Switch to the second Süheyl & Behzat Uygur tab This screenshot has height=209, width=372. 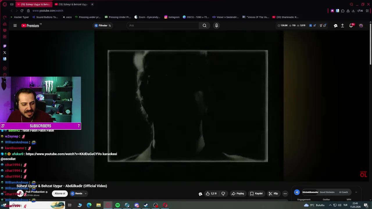tap(71, 4)
